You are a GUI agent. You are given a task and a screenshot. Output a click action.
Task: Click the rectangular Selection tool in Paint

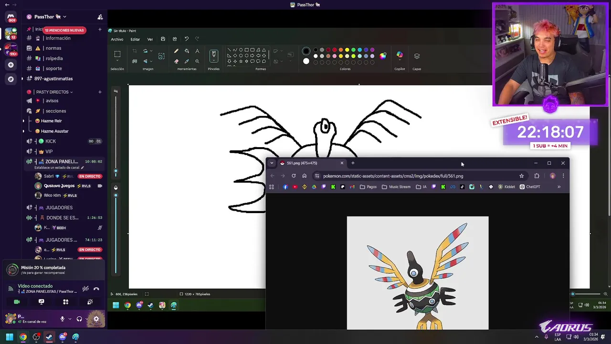pyautogui.click(x=117, y=54)
